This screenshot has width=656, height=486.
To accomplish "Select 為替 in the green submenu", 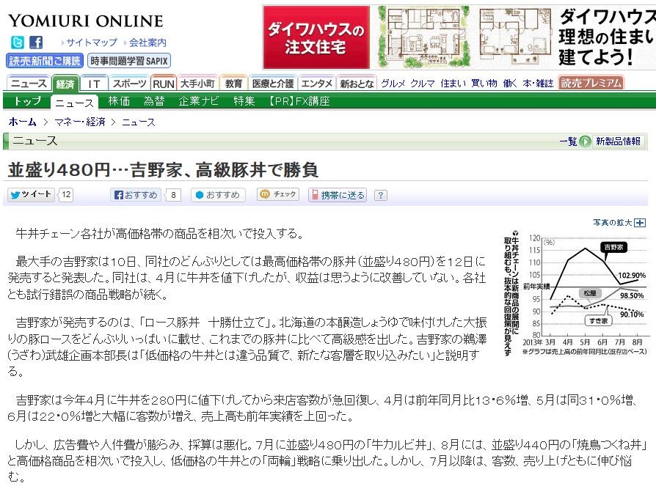I will point(154,101).
